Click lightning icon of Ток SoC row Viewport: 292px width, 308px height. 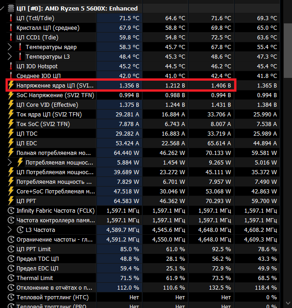11,124
